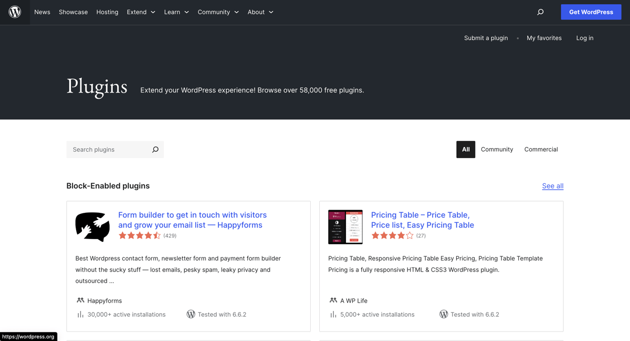Image resolution: width=630 pixels, height=341 pixels.
Task: Click 30,000+ active installations text
Action: pos(127,314)
